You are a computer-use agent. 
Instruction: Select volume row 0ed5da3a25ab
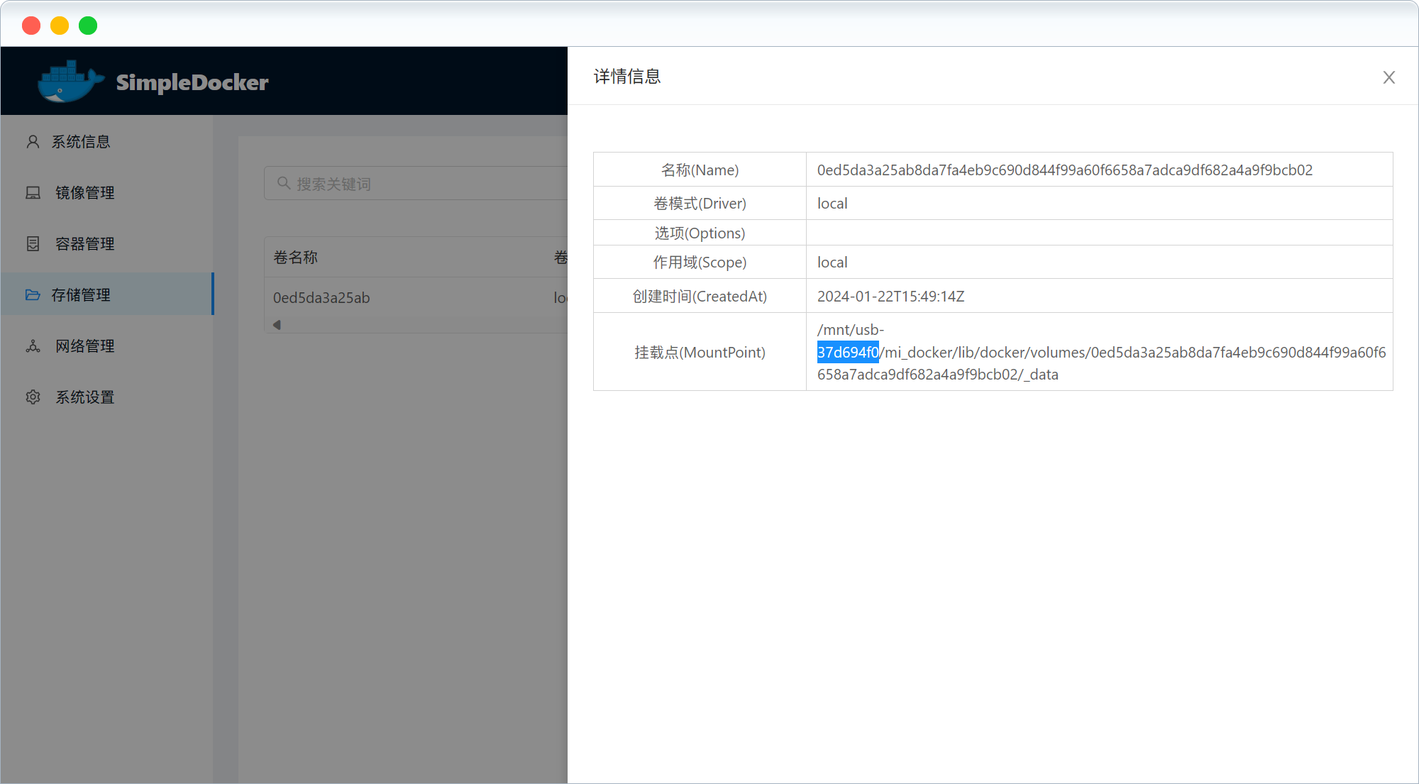(x=321, y=298)
